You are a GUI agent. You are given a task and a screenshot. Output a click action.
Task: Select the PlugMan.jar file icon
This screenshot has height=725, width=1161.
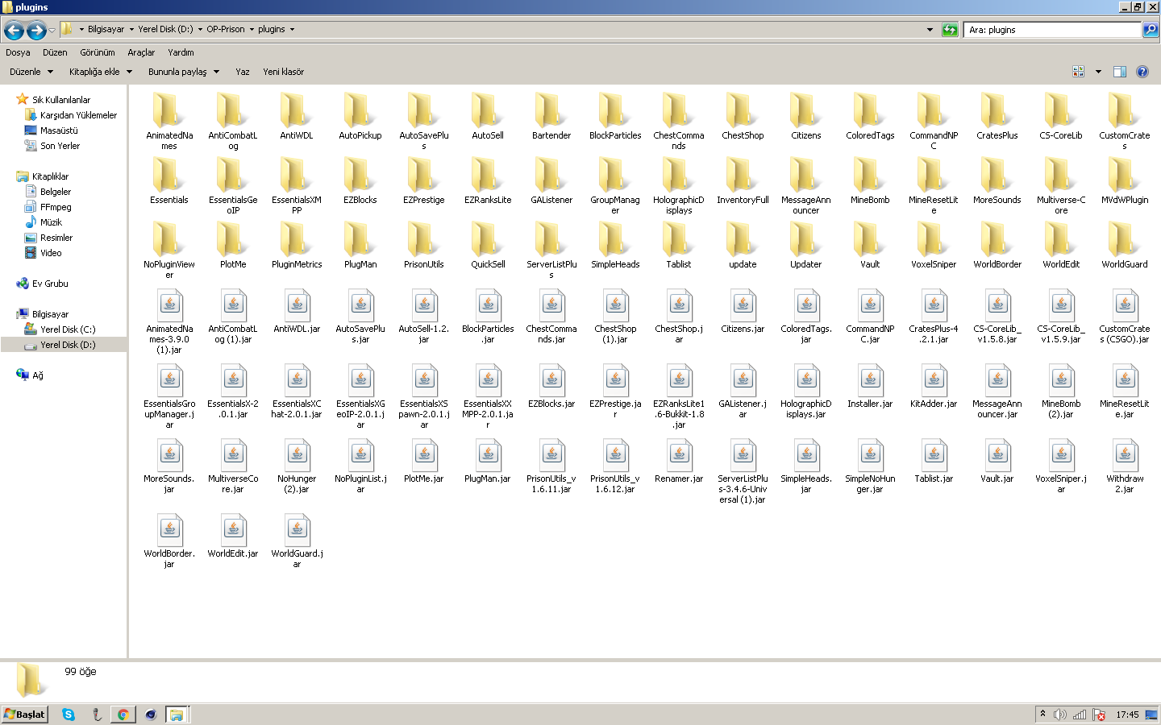tap(488, 455)
